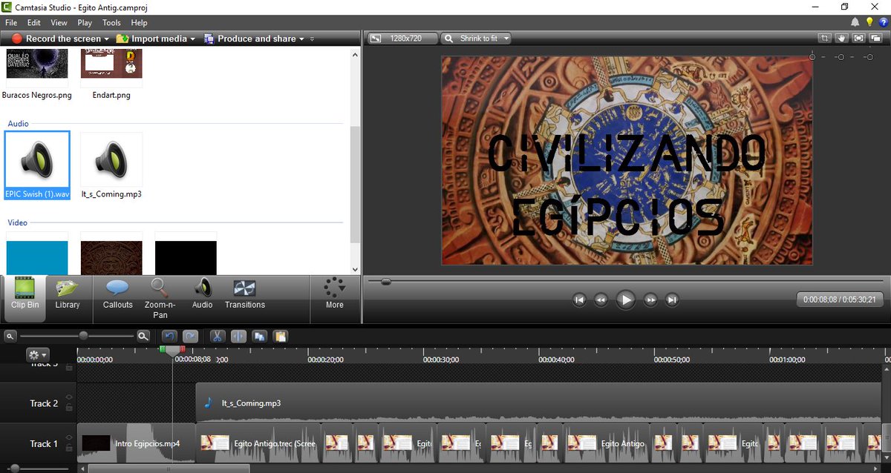The image size is (891, 473).
Task: Open the File menu
Action: pyautogui.click(x=11, y=23)
